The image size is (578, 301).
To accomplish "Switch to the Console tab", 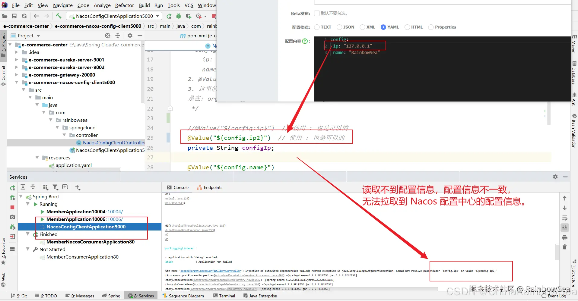I will click(178, 187).
